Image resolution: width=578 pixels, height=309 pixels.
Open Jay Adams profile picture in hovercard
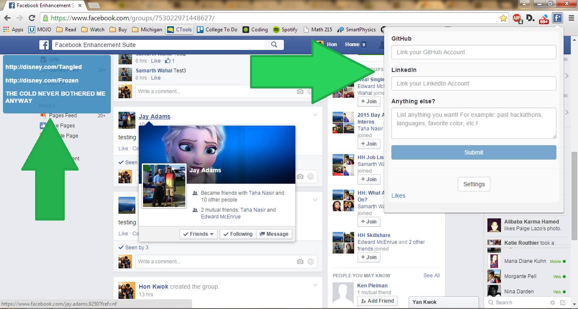coord(164,186)
